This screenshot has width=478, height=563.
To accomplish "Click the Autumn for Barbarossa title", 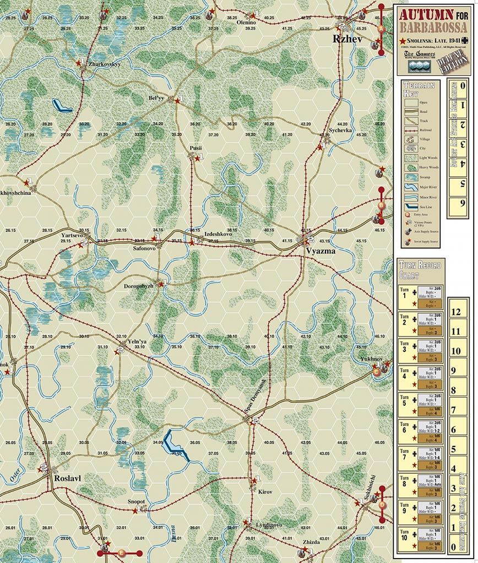I will [x=433, y=20].
